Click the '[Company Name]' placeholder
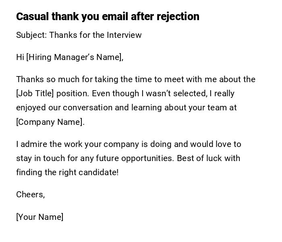The width and height of the screenshot is (282, 242). coord(50,122)
